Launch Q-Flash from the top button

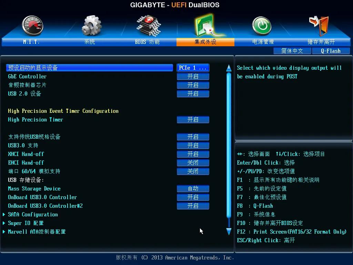coord(331,51)
